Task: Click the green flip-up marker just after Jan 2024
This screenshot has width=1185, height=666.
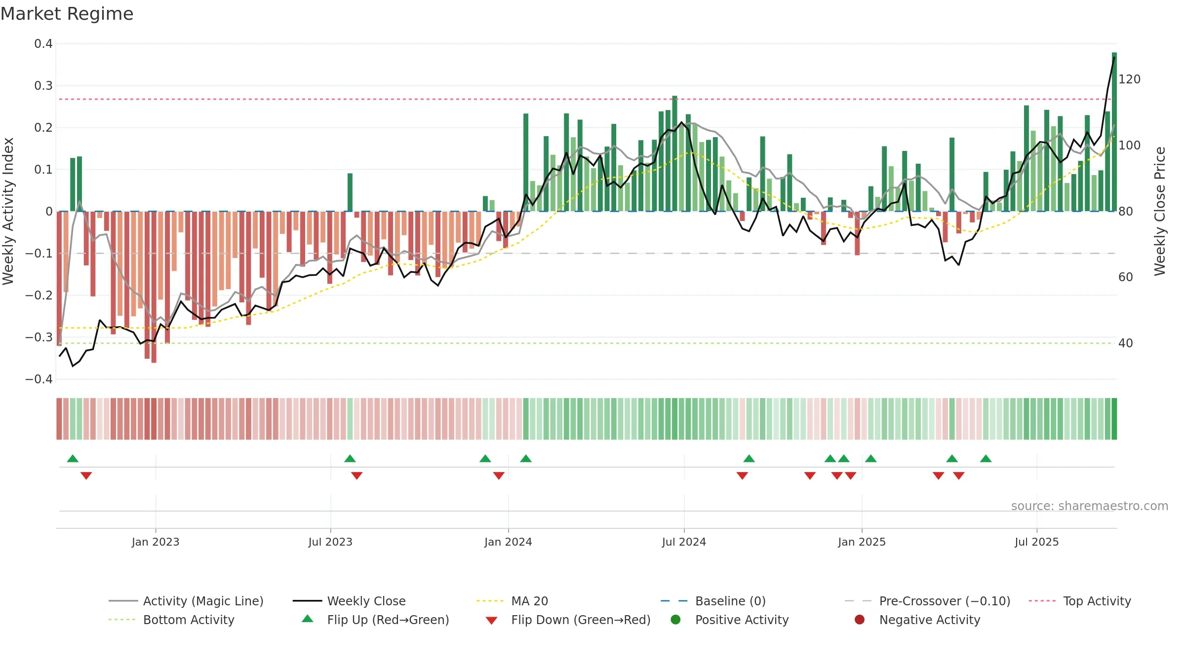Action: tap(526, 458)
